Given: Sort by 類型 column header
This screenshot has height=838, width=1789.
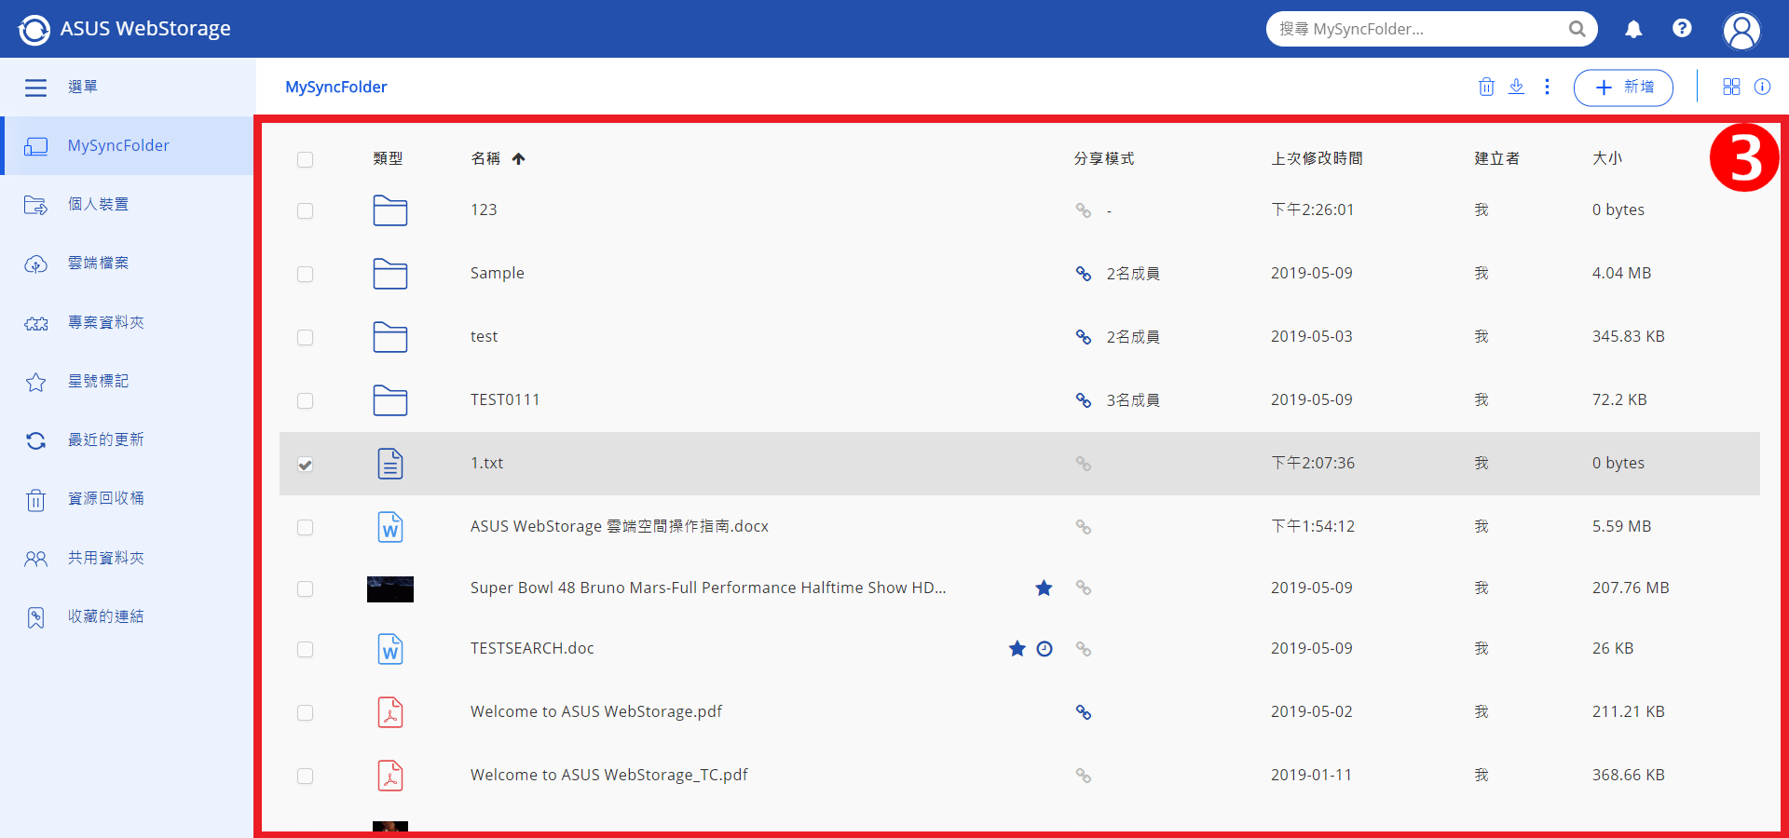Looking at the screenshot, I should pos(388,159).
